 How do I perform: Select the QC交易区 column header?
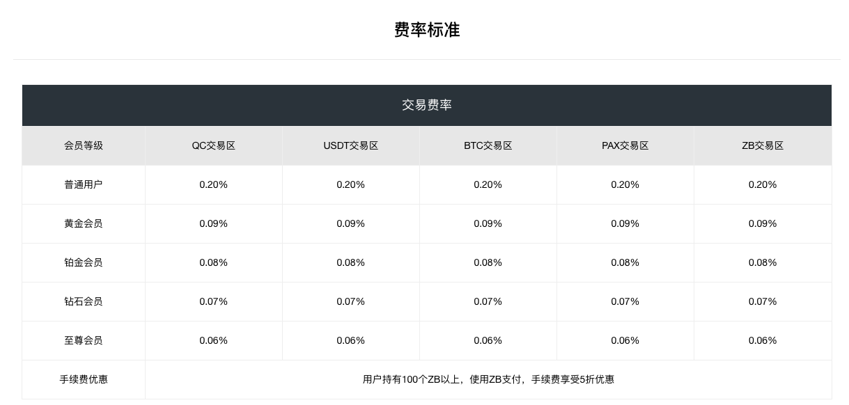tap(214, 145)
